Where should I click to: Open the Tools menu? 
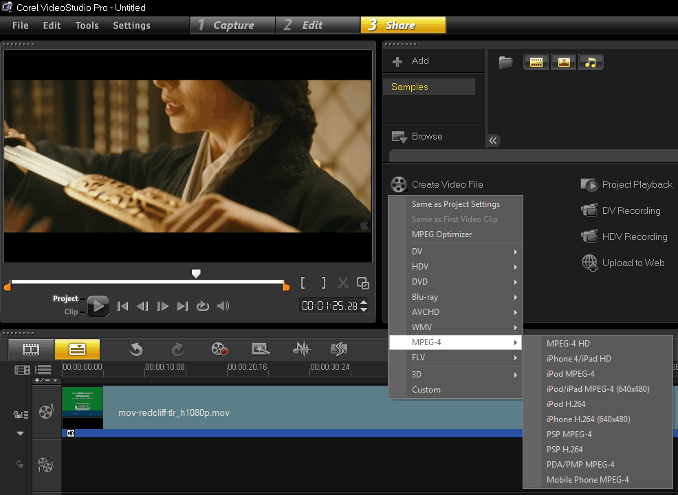(x=87, y=25)
